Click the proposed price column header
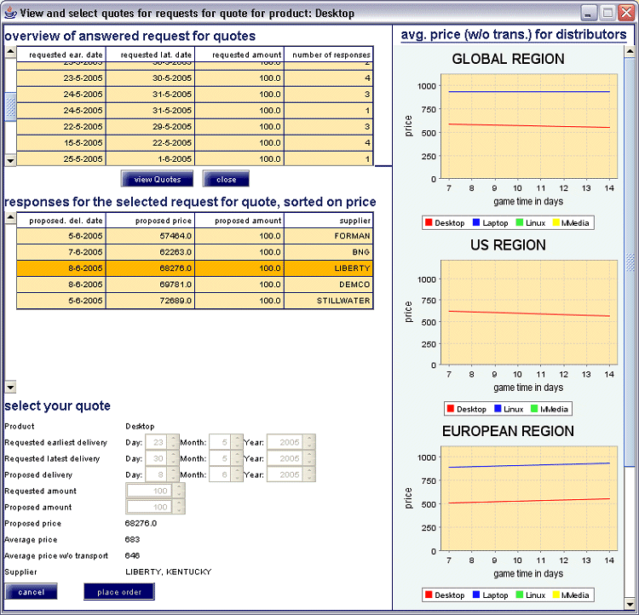 150,221
